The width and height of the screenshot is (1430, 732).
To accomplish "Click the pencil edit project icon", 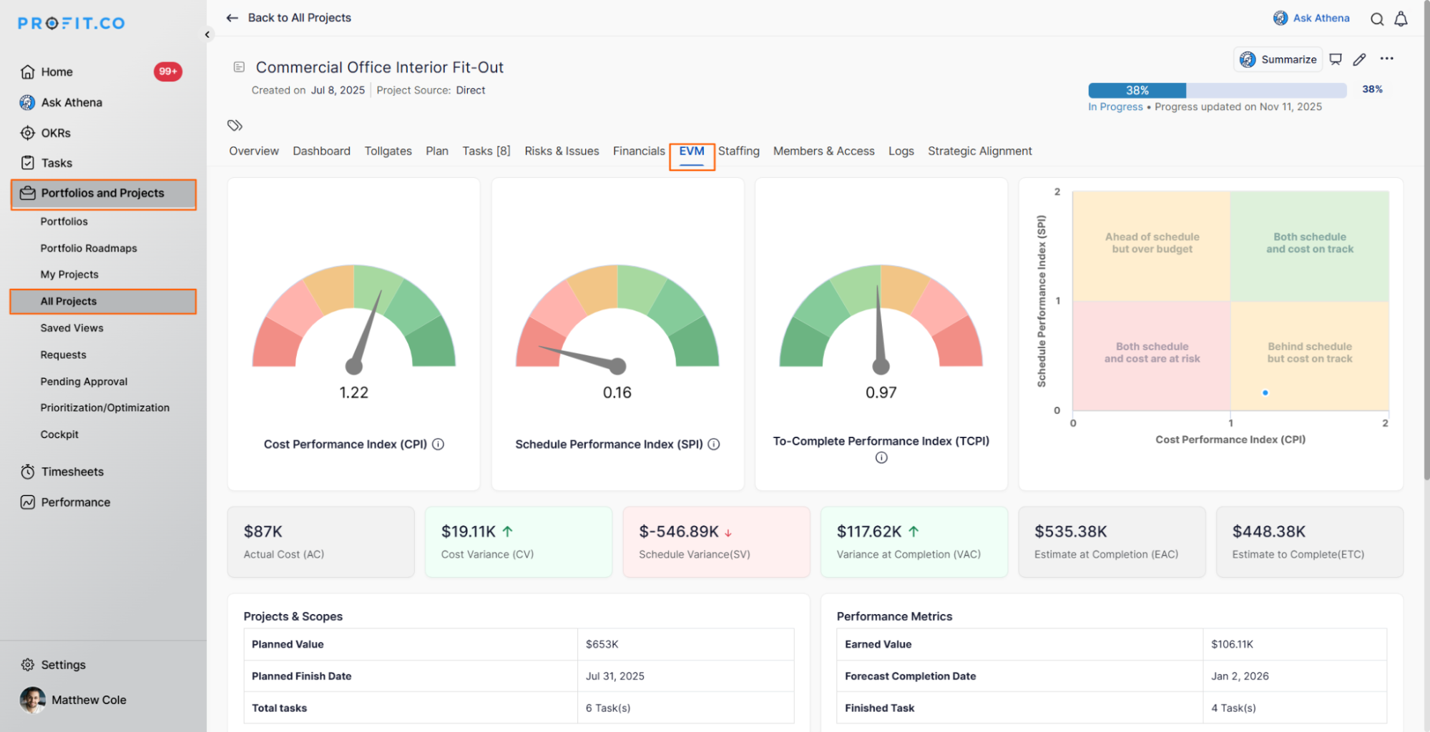I will point(1359,59).
